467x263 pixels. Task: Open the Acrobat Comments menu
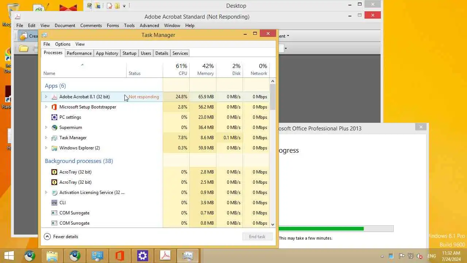click(91, 26)
